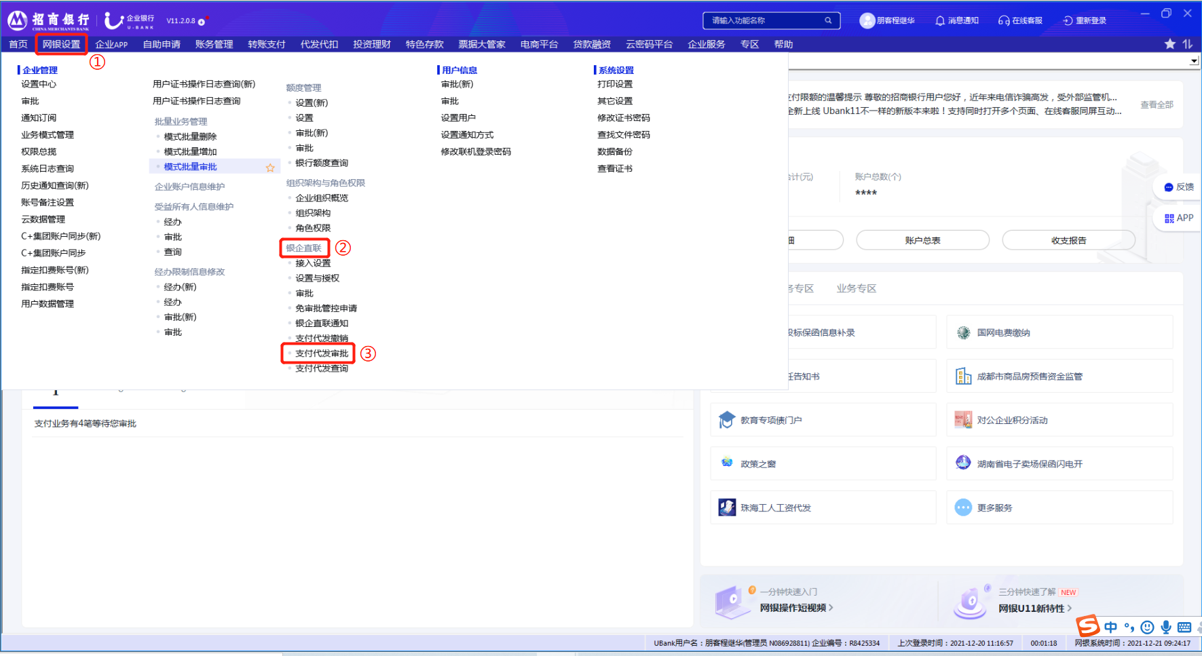Click the 查看全部 link

(x=1157, y=104)
